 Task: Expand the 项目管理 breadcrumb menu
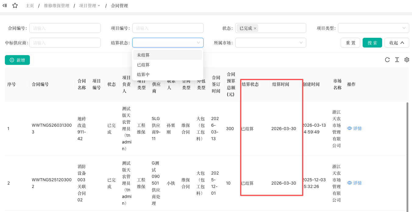point(90,6)
